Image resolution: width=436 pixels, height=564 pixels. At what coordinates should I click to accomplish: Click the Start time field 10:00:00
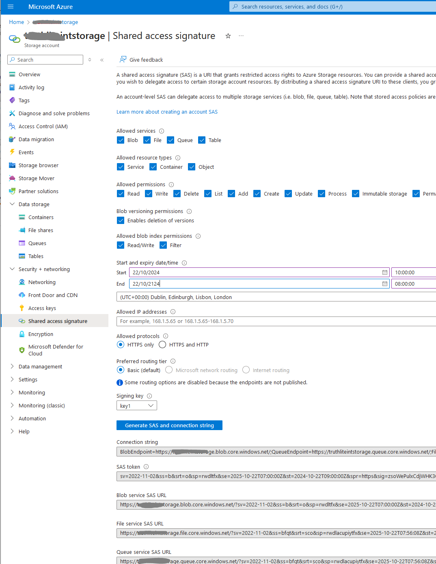(x=414, y=272)
